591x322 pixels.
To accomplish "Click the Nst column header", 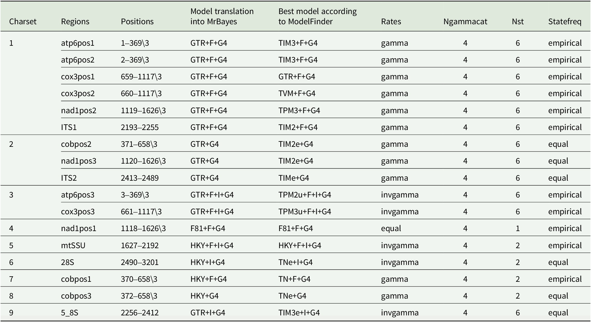I will pos(518,21).
